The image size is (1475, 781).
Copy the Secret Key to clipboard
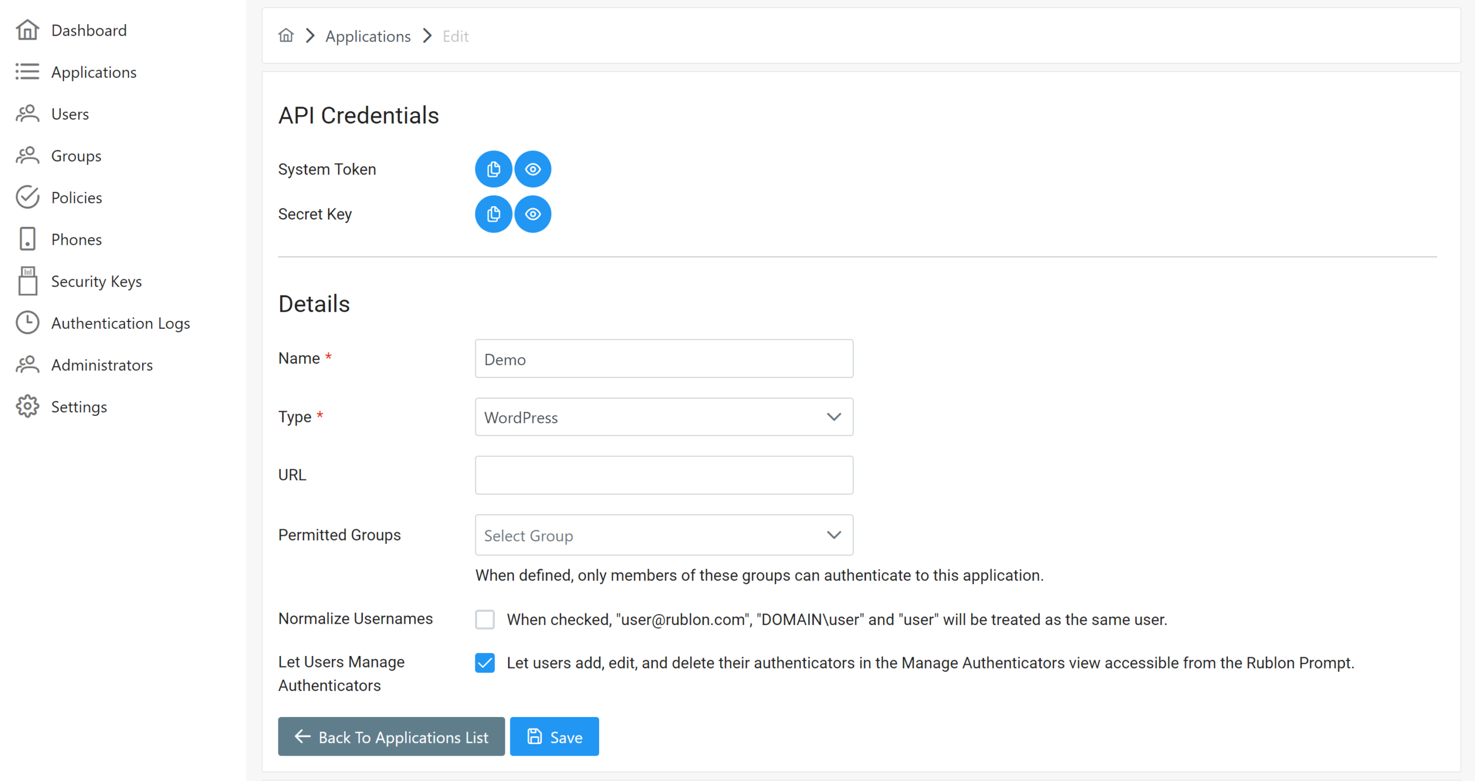493,214
